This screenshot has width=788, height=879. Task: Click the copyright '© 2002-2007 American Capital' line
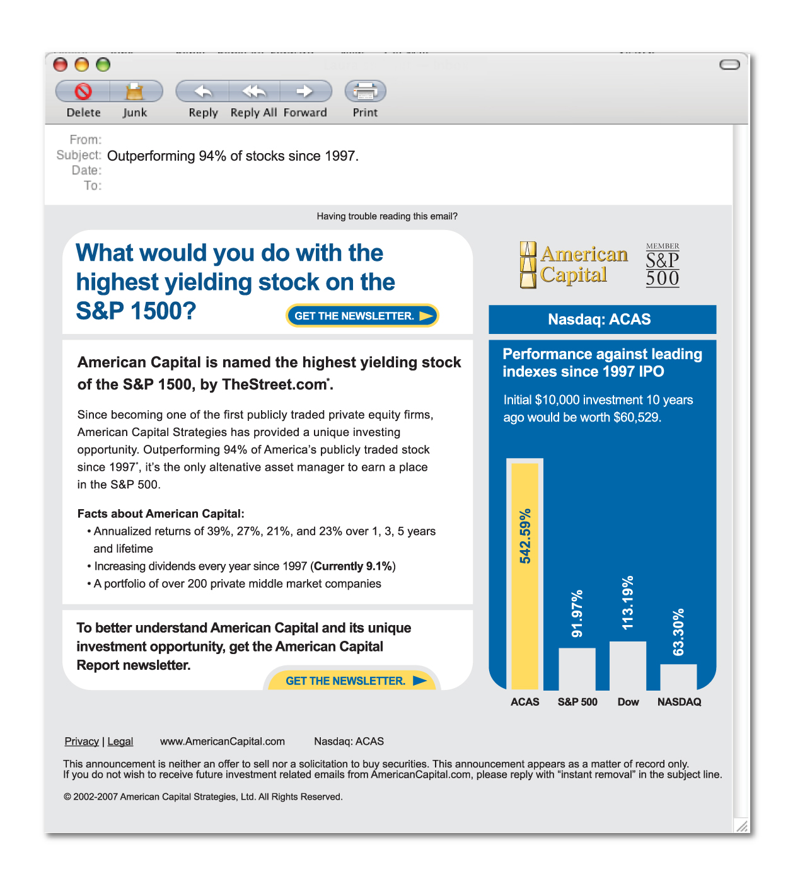203,796
